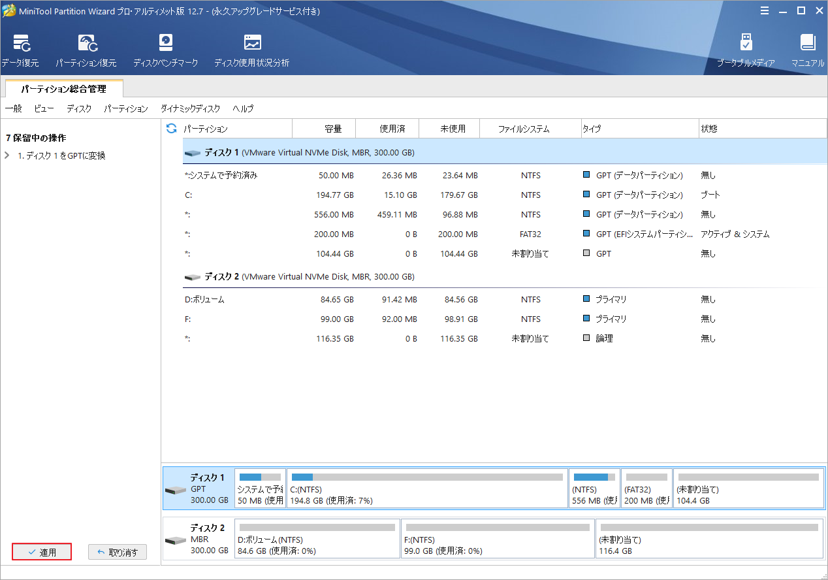
Task: Undo changes with the 取り消す button
Action: [x=117, y=551]
